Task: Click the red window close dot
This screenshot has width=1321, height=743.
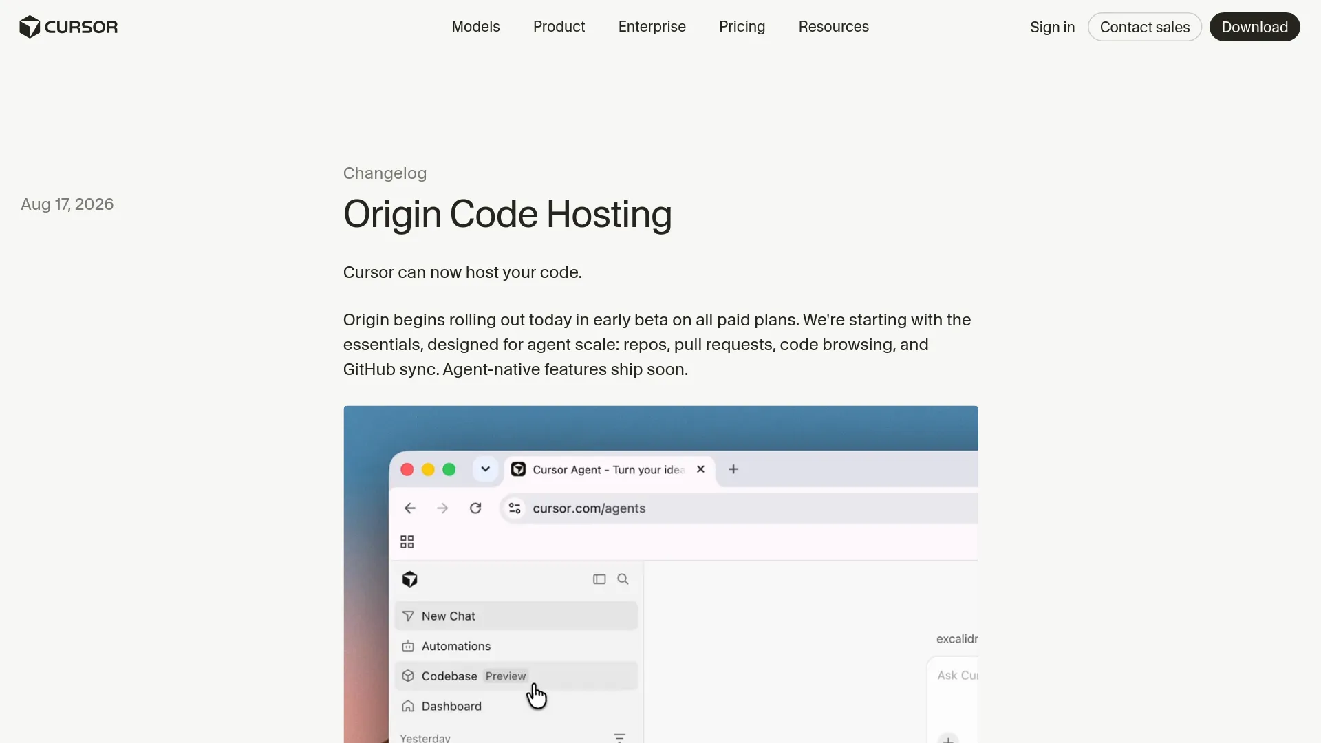Action: coord(407,469)
